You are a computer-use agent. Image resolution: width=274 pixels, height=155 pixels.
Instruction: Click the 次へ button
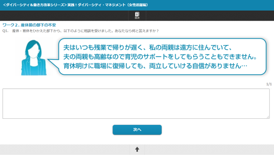point(137,130)
